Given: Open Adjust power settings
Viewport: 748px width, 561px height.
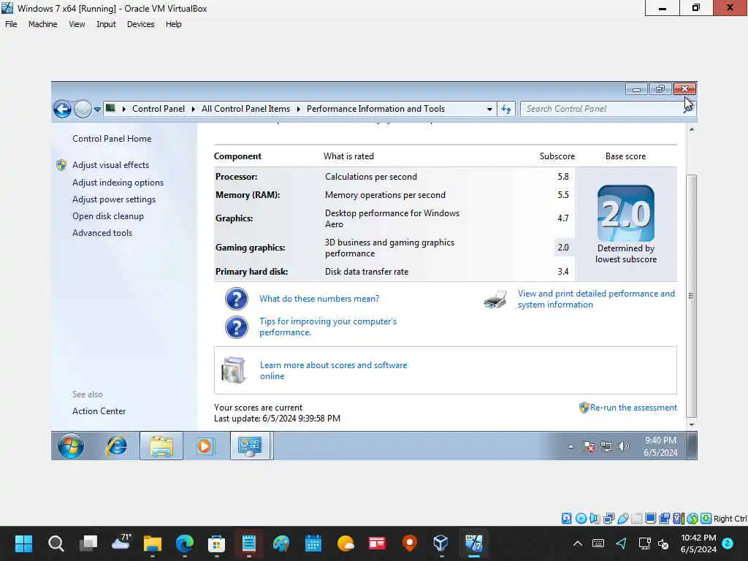Looking at the screenshot, I should point(114,199).
